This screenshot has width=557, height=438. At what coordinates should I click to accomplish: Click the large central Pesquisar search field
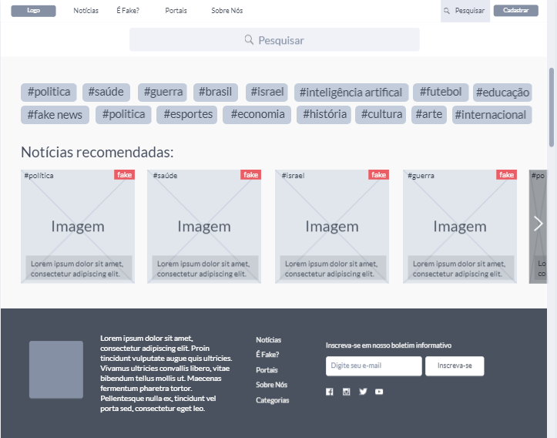(274, 40)
